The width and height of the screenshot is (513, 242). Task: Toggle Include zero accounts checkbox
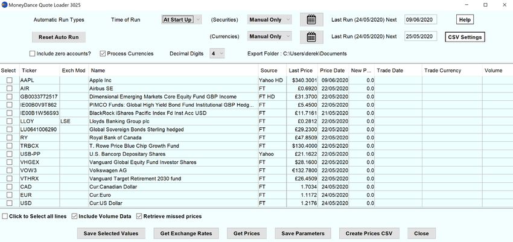pyautogui.click(x=32, y=54)
